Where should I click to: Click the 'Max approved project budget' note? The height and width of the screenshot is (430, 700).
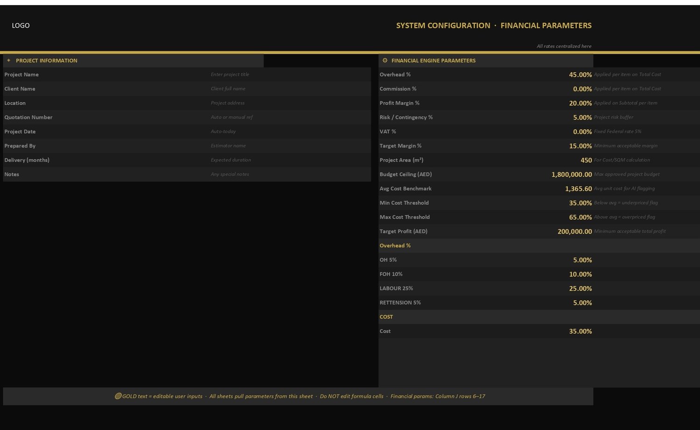[x=627, y=174]
